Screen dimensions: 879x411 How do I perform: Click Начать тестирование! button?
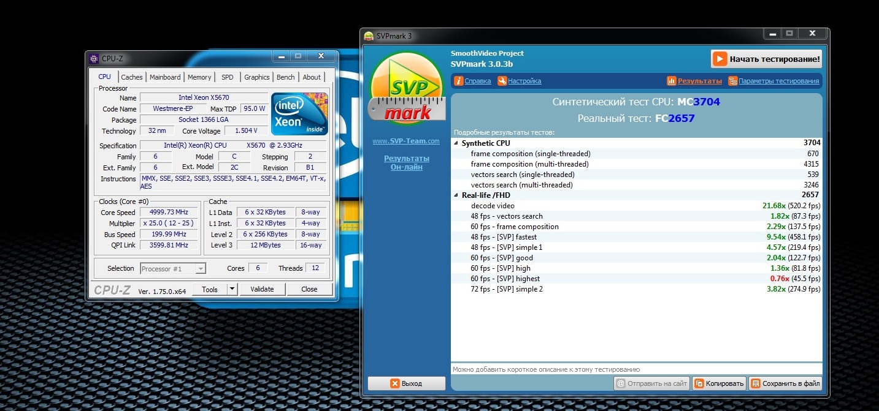pos(766,59)
